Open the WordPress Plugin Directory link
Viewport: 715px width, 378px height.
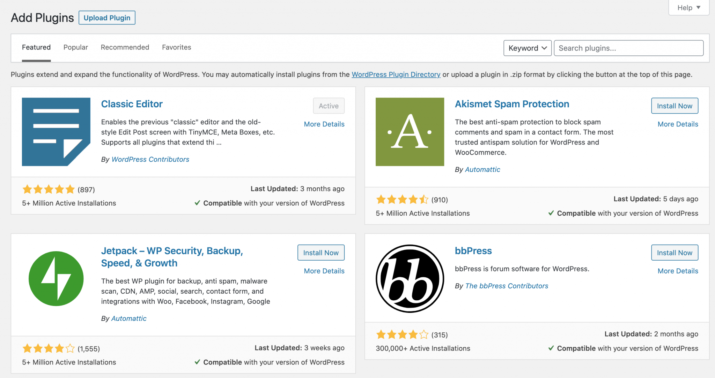click(396, 74)
